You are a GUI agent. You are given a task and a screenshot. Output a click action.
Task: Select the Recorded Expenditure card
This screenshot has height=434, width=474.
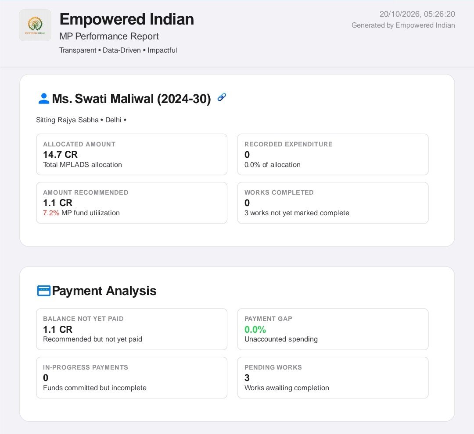click(x=333, y=154)
